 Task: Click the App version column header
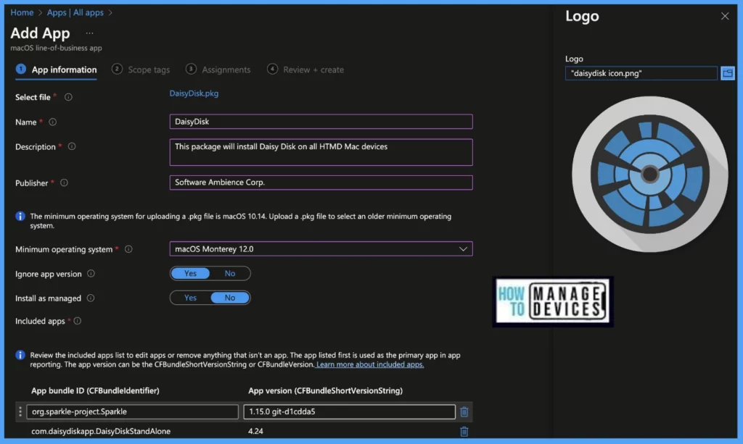pyautogui.click(x=326, y=390)
